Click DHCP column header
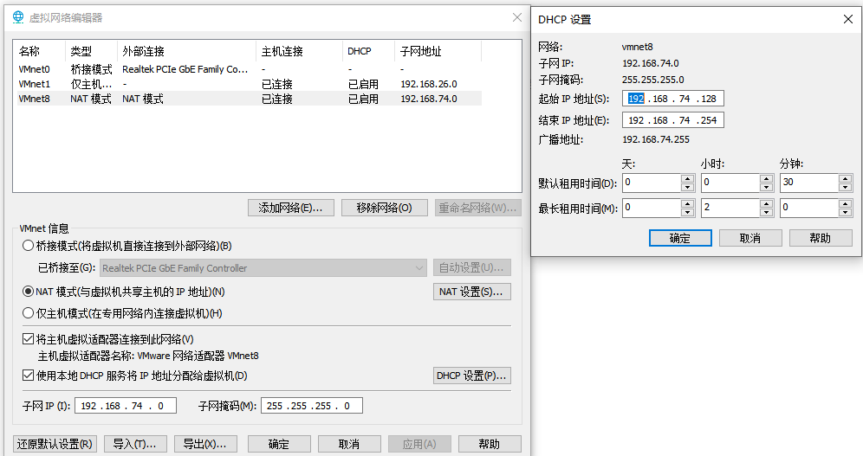 point(368,51)
